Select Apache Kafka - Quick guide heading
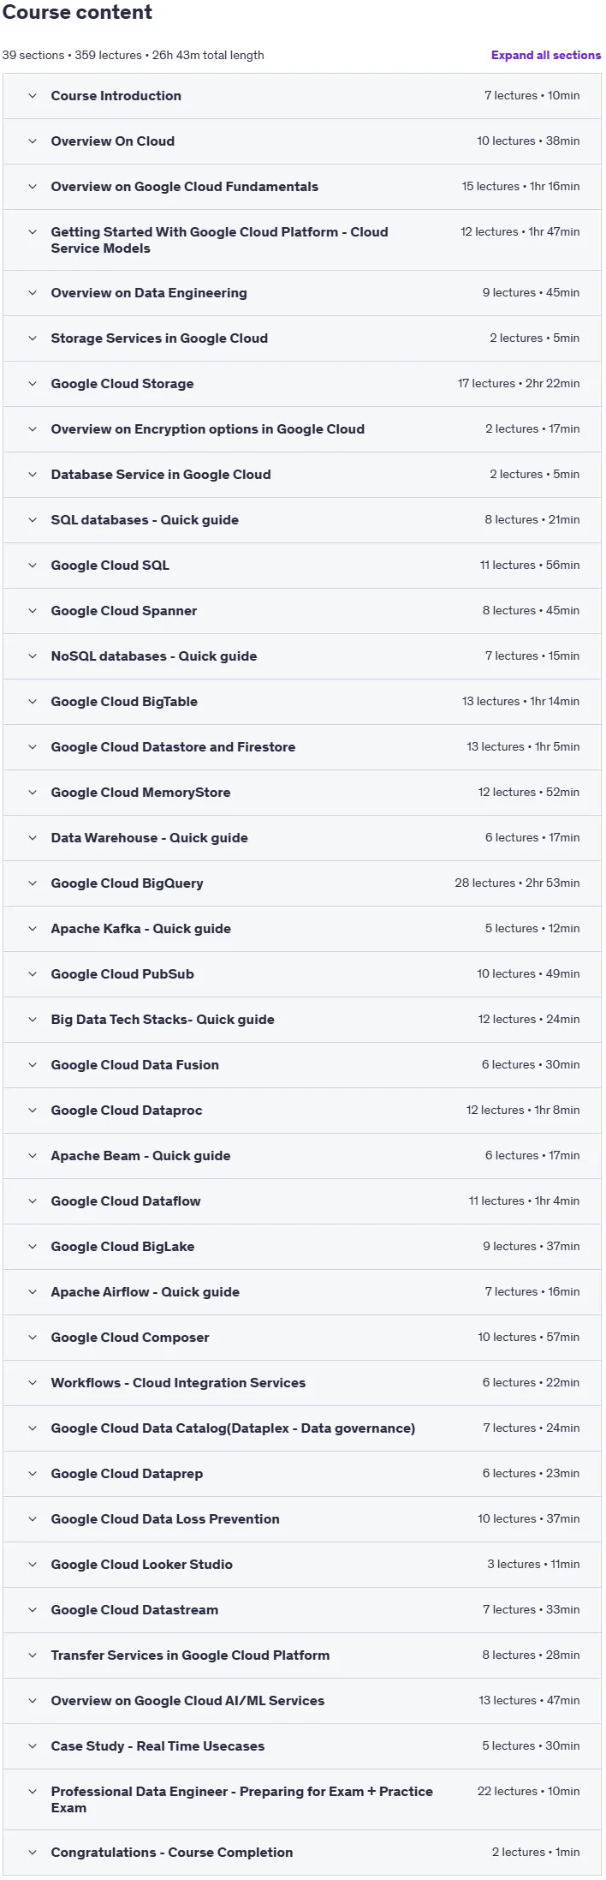 point(141,929)
